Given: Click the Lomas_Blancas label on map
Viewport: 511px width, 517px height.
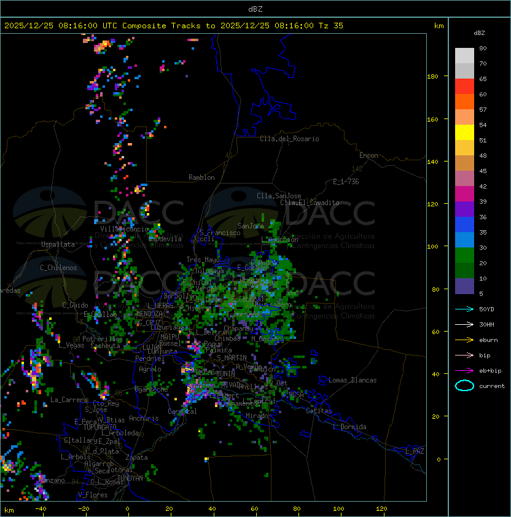Looking at the screenshot, I should 353,380.
